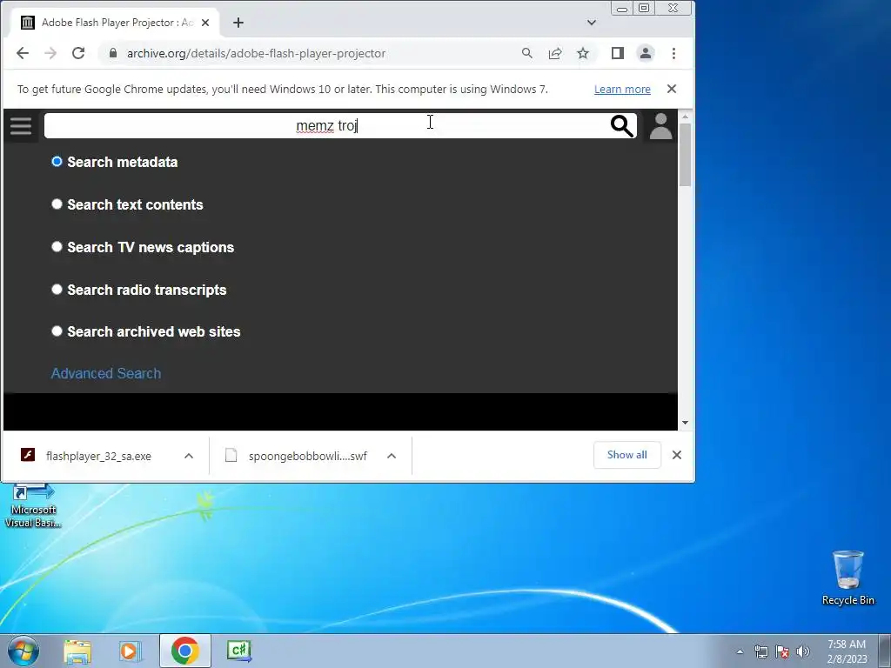Open the spoongebobbowli swf download
Screen dimensions: 891x668
(x=307, y=456)
